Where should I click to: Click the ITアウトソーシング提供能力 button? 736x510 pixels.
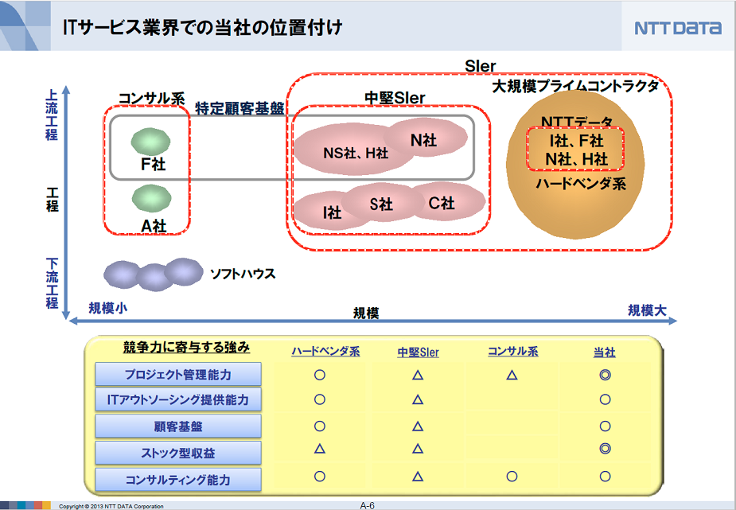point(178,399)
